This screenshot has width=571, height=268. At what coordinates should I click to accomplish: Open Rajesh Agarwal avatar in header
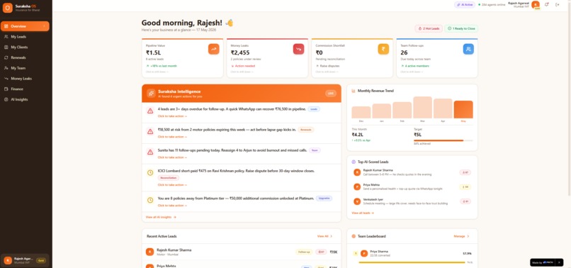coord(536,4)
